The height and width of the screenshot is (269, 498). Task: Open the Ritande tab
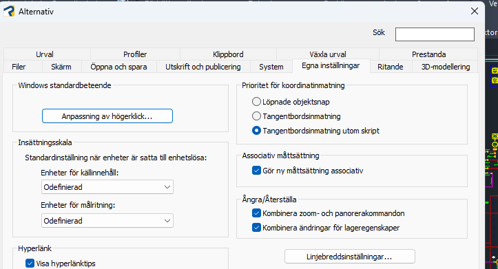coord(391,67)
